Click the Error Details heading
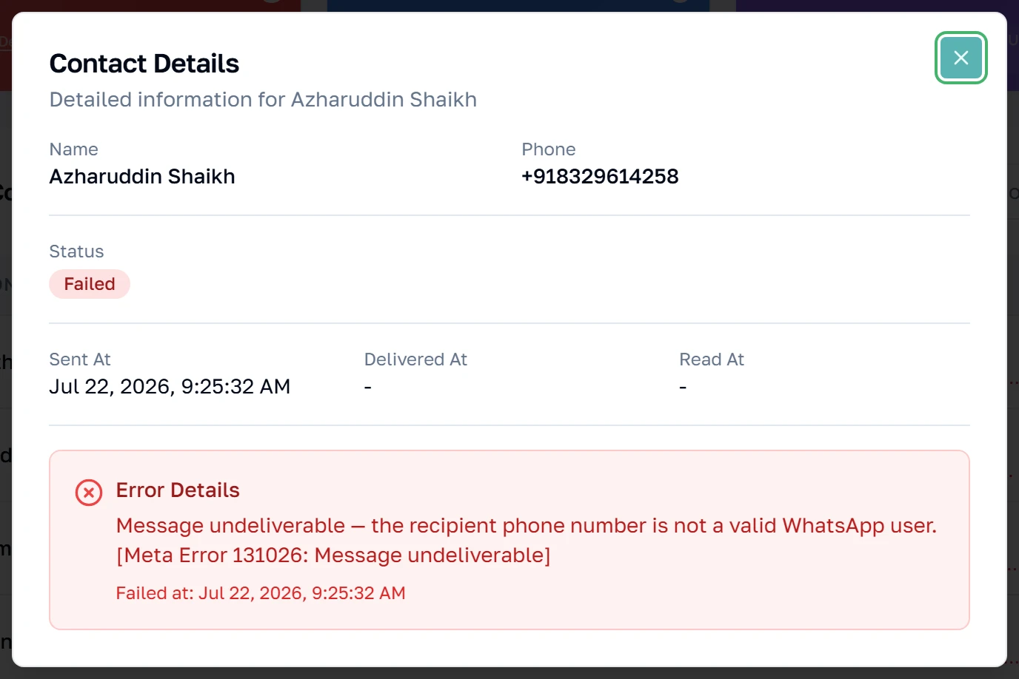This screenshot has height=679, width=1019. (178, 490)
